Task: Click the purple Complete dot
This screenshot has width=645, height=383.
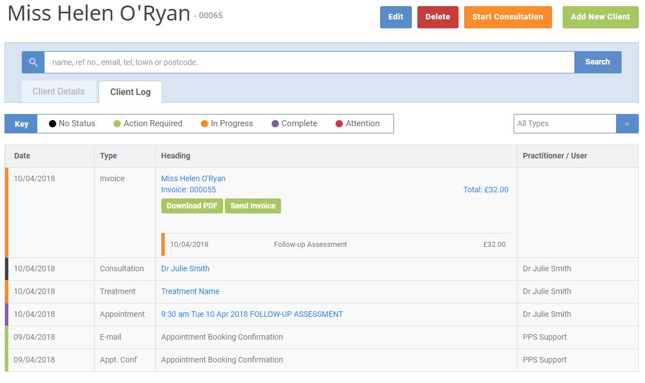Action: (275, 124)
